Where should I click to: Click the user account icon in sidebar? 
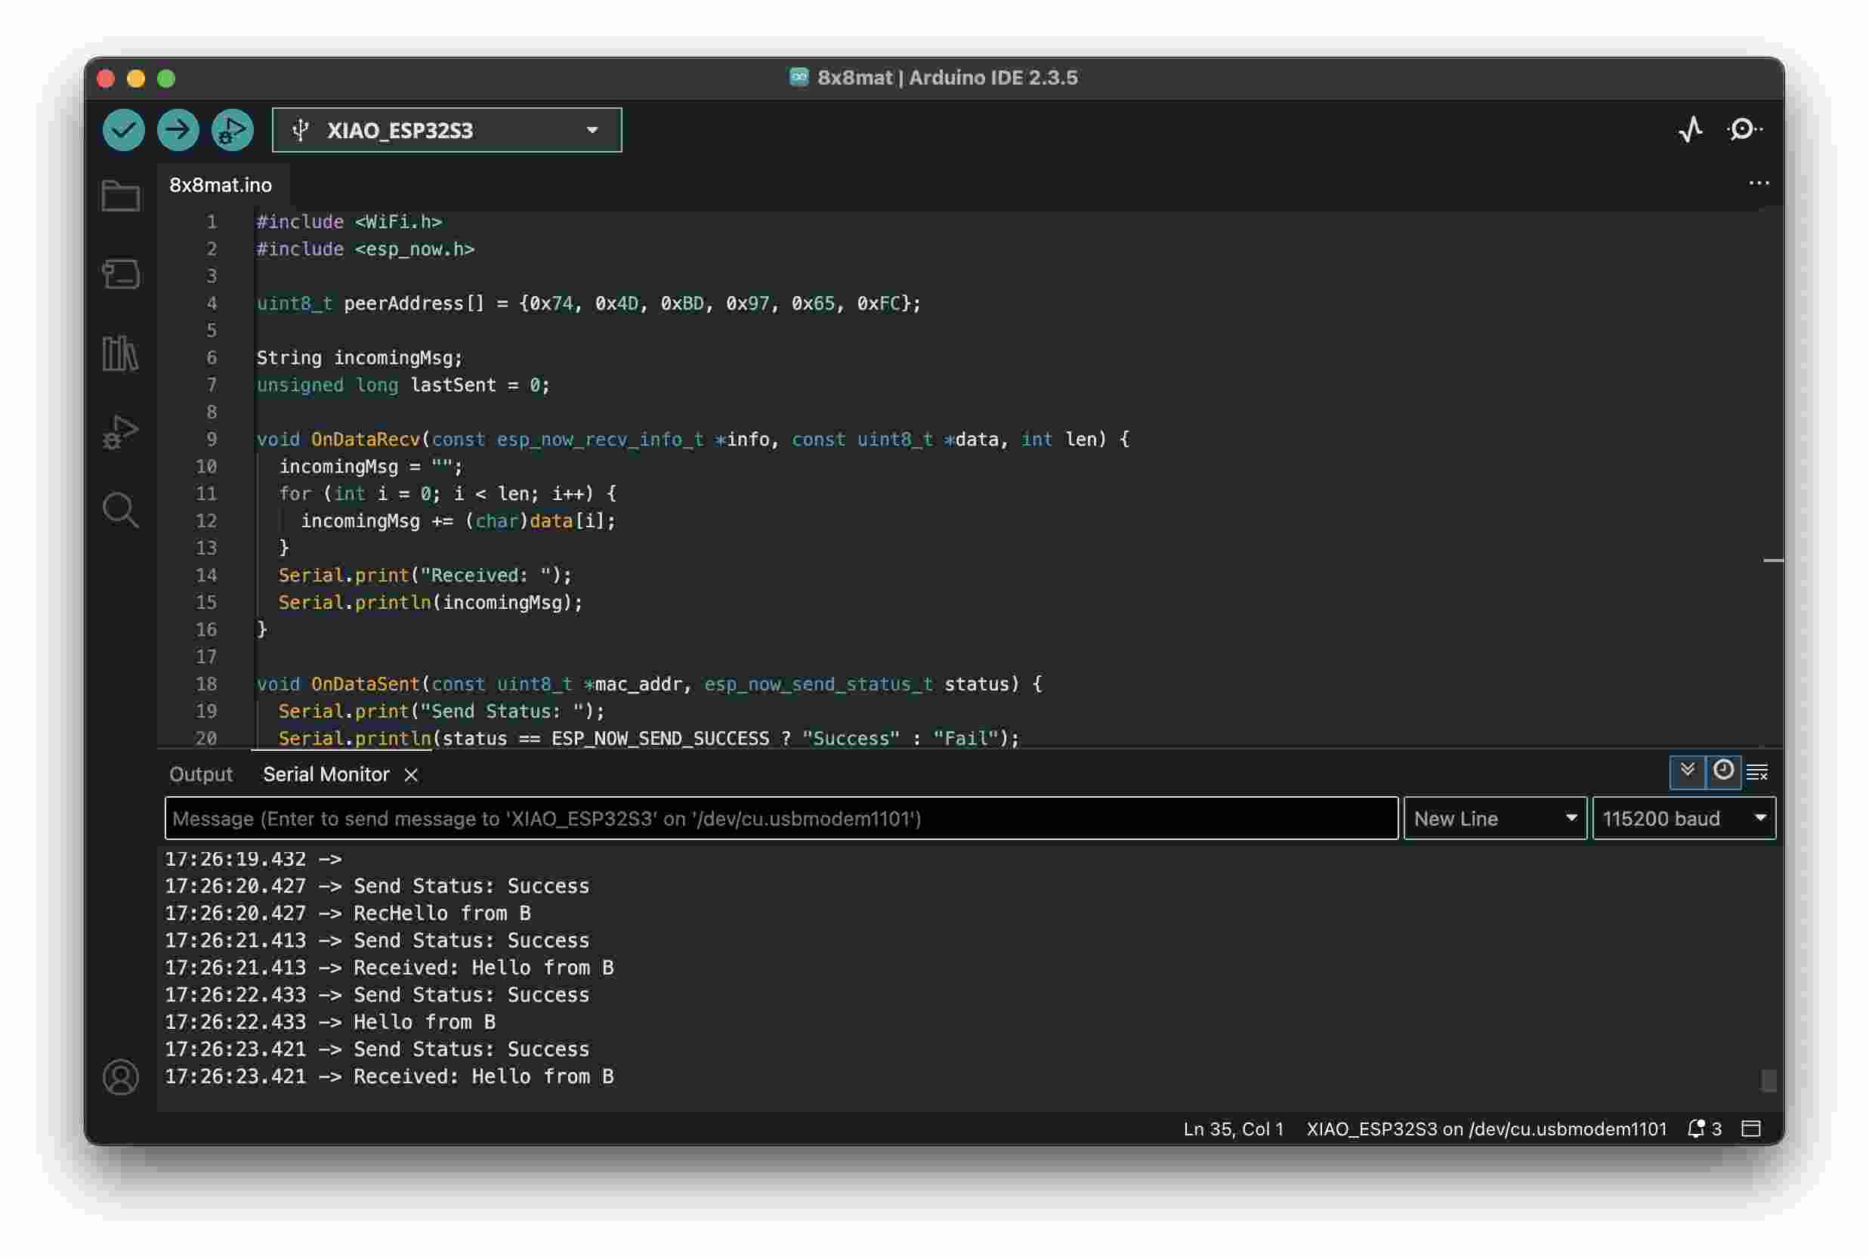coord(121,1076)
